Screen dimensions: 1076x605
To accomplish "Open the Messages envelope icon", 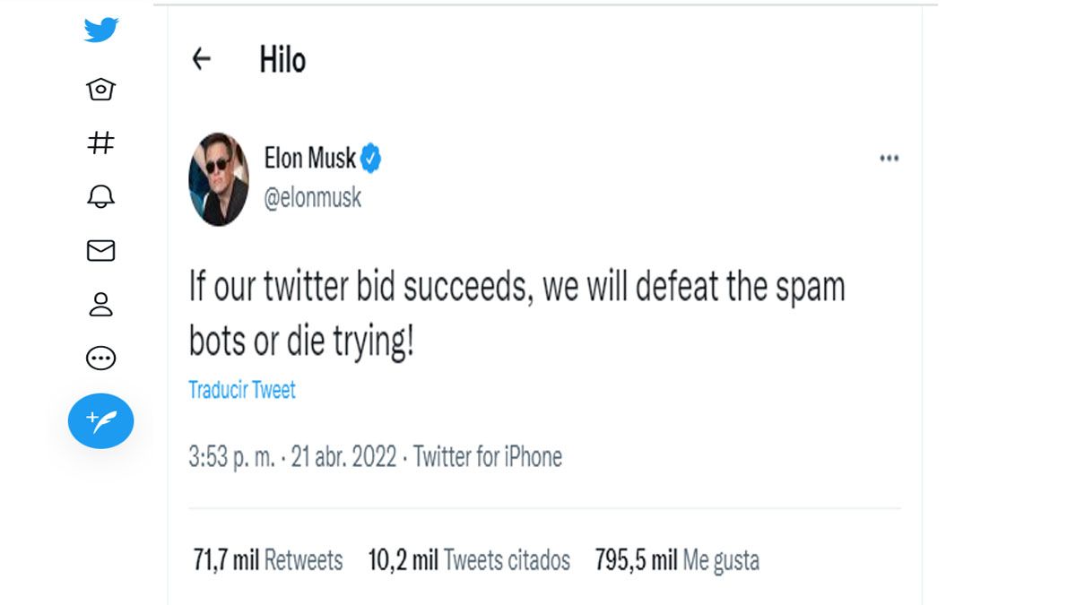I will coord(100,251).
